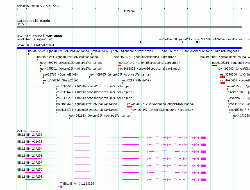Click the blue nsv4106214 variant block
This screenshot has height=190, width=250.
click(215, 65)
